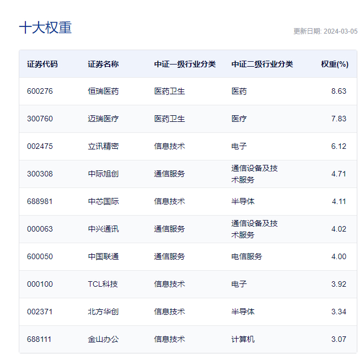Click 信息技术 in the 金山办公 row
The height and width of the screenshot is (354, 359).
(x=169, y=339)
